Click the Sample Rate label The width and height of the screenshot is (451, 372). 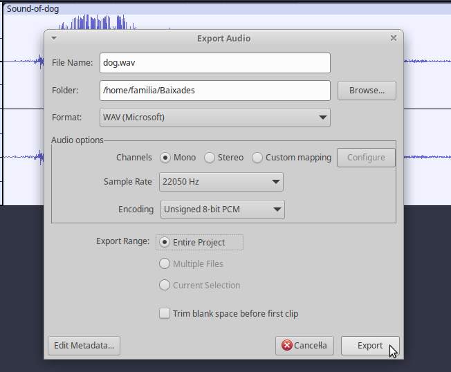[x=128, y=182]
